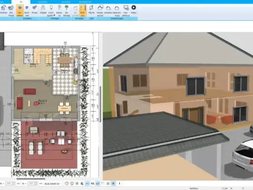Viewport: 253px width, 190px height.
Task: Click the Raum 4 room label
Action: click(x=29, y=54)
